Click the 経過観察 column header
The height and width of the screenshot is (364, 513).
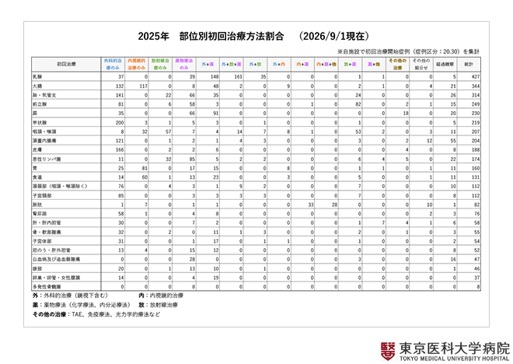click(x=445, y=64)
